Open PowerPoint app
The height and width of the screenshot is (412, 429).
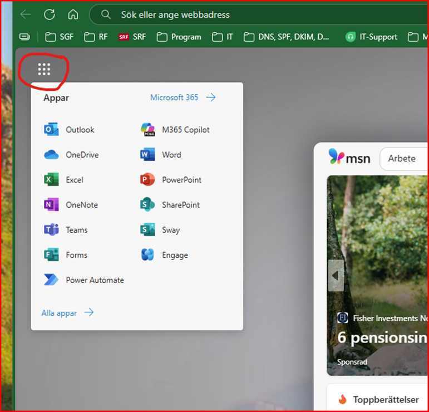[171, 180]
